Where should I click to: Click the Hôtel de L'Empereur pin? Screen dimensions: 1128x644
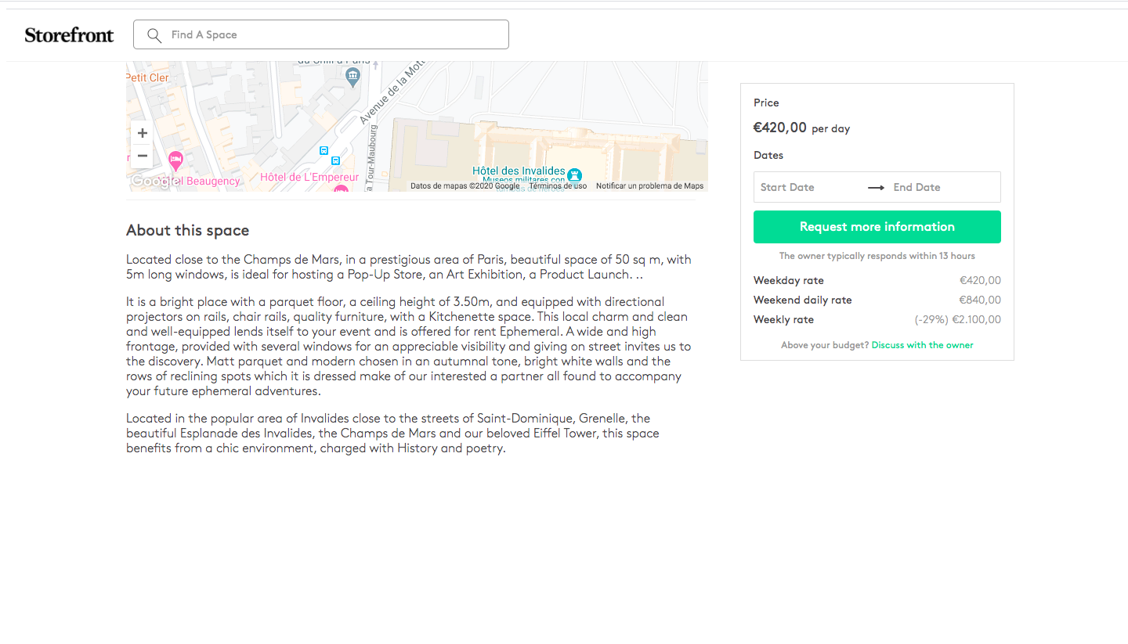click(341, 189)
